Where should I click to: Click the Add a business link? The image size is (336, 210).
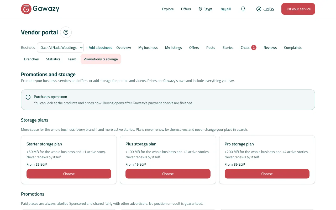coord(99,48)
